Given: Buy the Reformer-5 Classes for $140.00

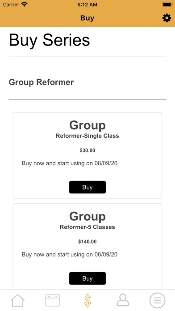Looking at the screenshot, I should click(87, 278).
